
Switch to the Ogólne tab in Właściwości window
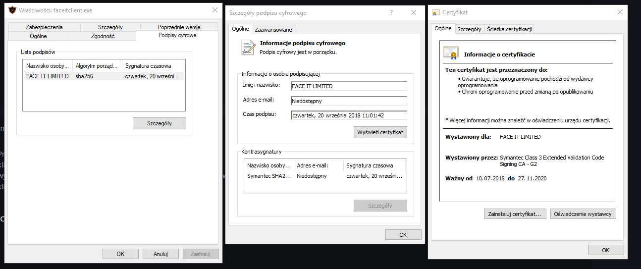click(38, 36)
